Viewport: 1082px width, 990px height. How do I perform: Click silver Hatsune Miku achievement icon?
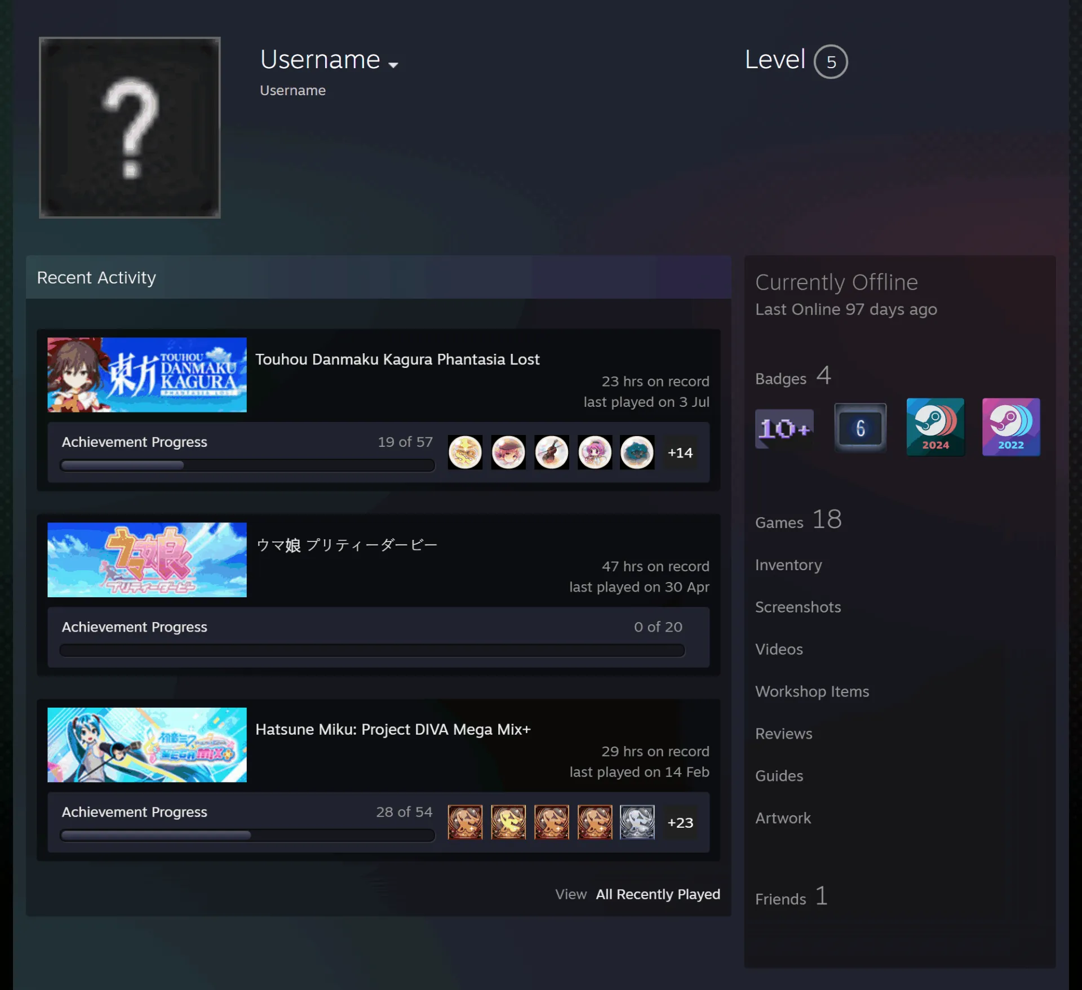click(x=637, y=822)
